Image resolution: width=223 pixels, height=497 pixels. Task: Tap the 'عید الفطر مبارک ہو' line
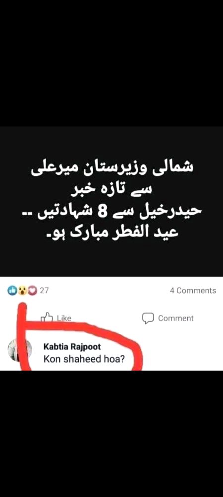click(112, 233)
